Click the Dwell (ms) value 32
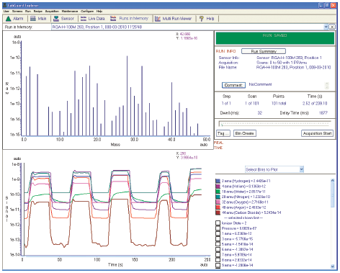This screenshot has height=273, width=340. (260, 113)
